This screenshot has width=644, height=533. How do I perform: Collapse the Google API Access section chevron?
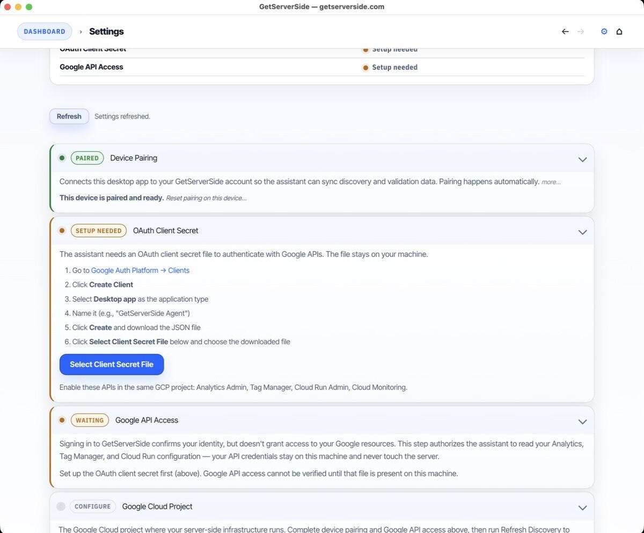coord(582,421)
